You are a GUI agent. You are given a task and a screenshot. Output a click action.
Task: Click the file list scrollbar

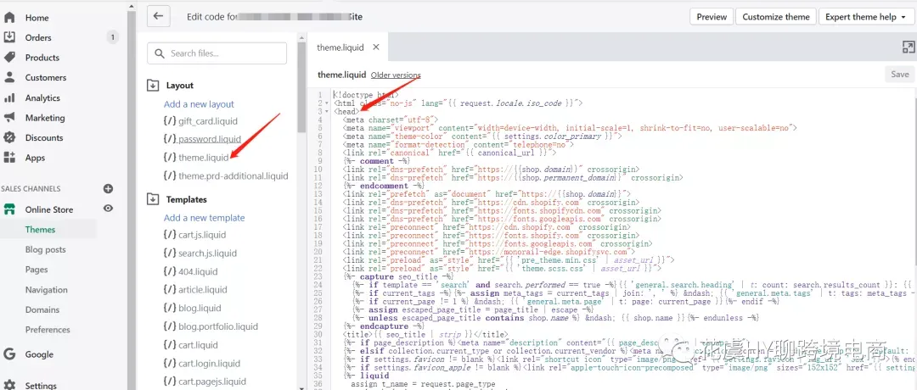(301, 87)
